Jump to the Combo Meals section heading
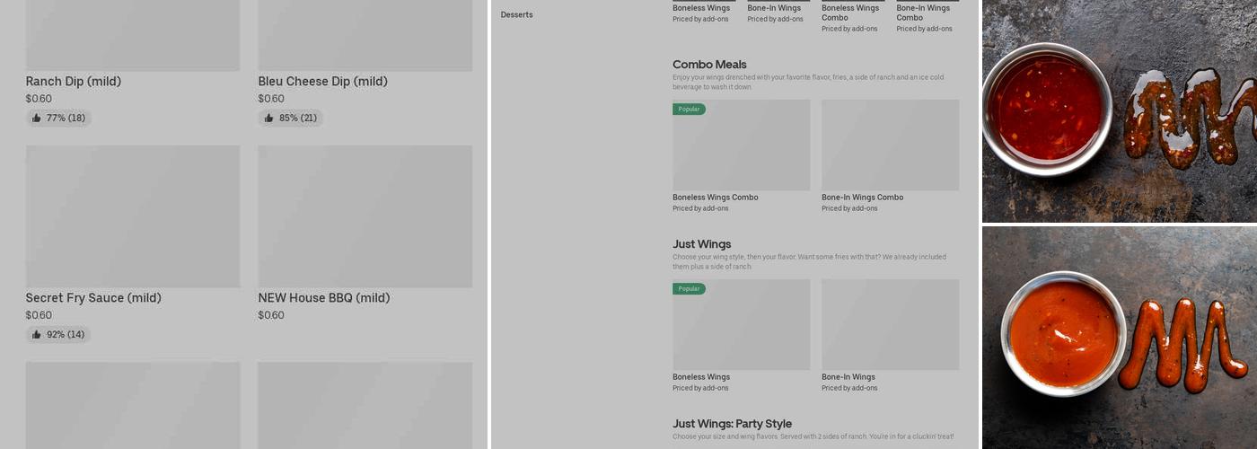The height and width of the screenshot is (449, 1257). [x=709, y=65]
